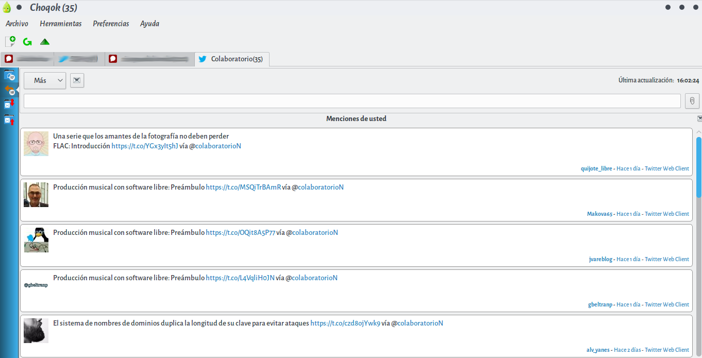Screen dimensions: 702x358
Task: Click @colaboratorioN in the dominios post
Action: (x=420, y=323)
